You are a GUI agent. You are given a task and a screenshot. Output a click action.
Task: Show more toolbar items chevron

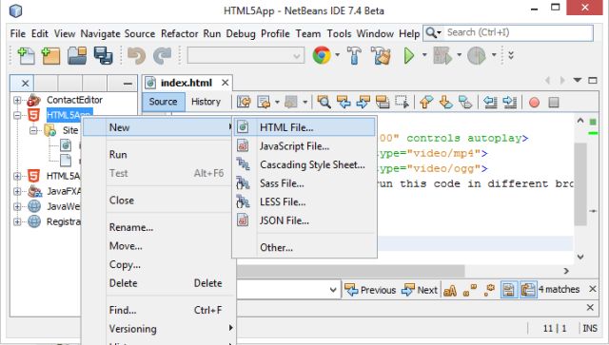[511, 55]
